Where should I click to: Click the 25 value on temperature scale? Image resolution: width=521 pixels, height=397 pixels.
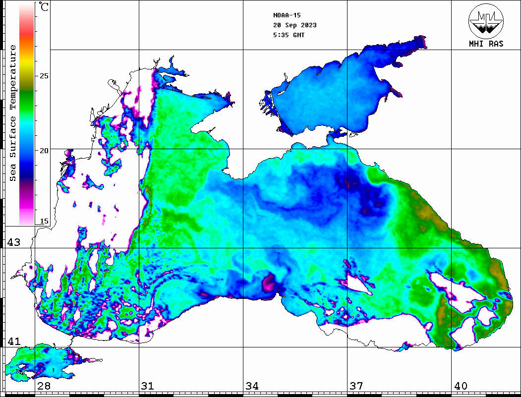[44, 76]
